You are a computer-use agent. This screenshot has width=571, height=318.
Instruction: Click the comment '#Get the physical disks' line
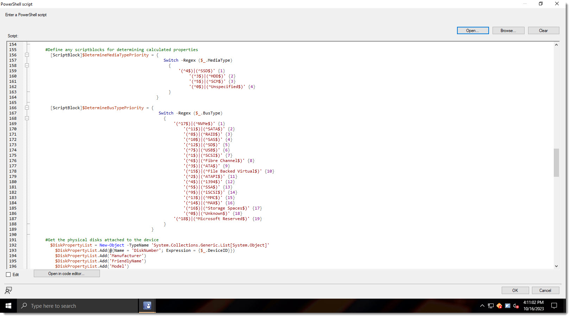point(102,240)
